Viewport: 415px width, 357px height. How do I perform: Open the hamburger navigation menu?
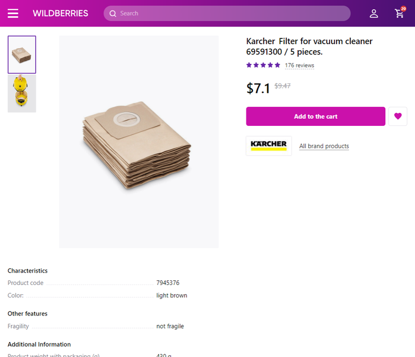coord(13,13)
